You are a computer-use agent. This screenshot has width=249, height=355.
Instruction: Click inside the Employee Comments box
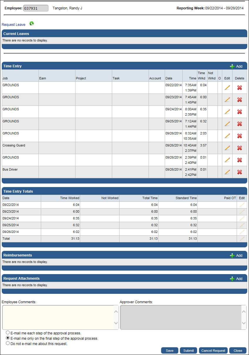58,317
